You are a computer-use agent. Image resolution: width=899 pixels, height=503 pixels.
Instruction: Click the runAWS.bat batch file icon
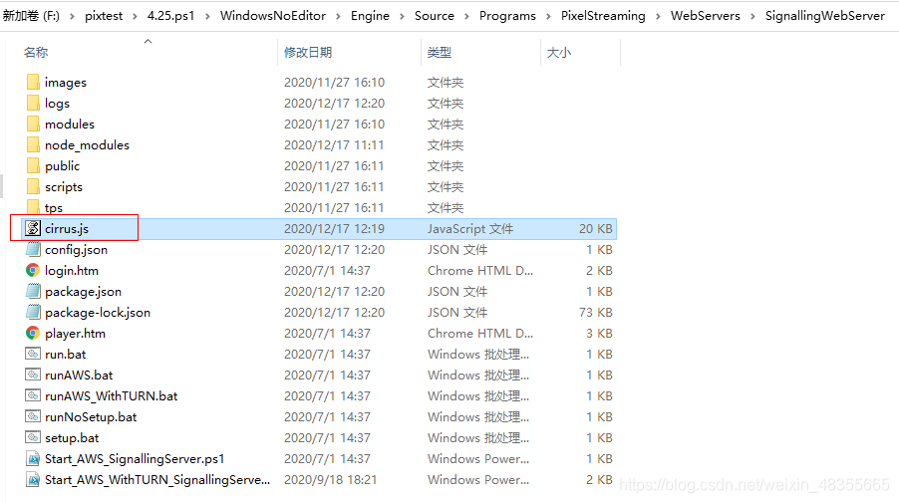tap(33, 375)
